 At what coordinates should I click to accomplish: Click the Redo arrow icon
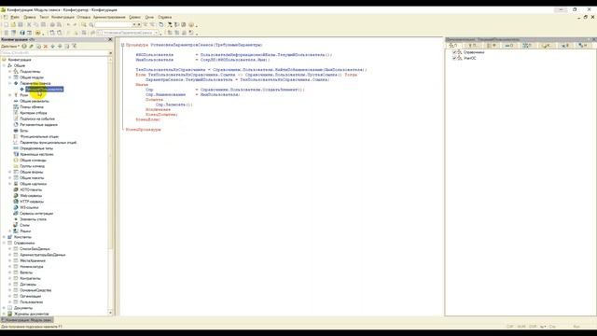(75, 25)
